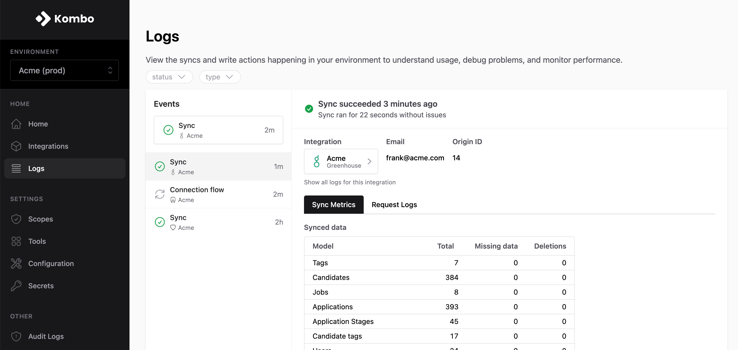Click green check icon on 2m Sync event
Image resolution: width=738 pixels, height=350 pixels.
[x=168, y=130]
